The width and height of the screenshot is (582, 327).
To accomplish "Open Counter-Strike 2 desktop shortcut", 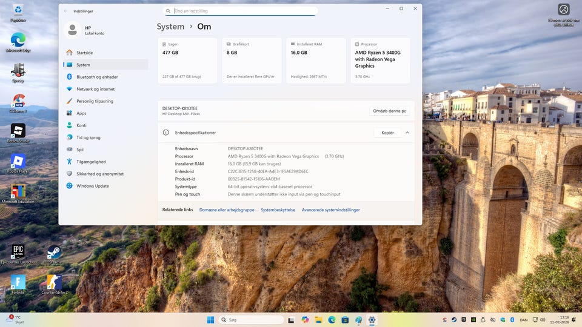I will click(55, 283).
